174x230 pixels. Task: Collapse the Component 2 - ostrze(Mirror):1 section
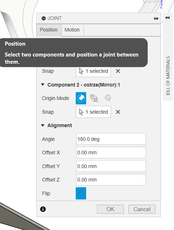[43, 85]
